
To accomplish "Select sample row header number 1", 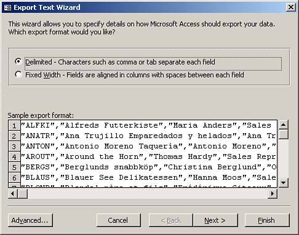I will (x=14, y=125).
